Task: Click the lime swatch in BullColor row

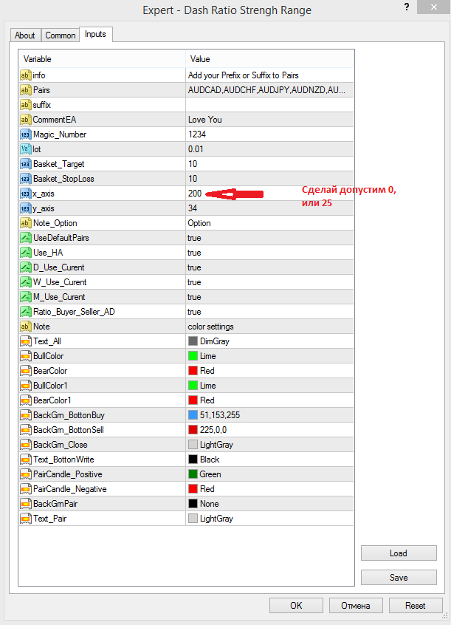Action: click(193, 356)
